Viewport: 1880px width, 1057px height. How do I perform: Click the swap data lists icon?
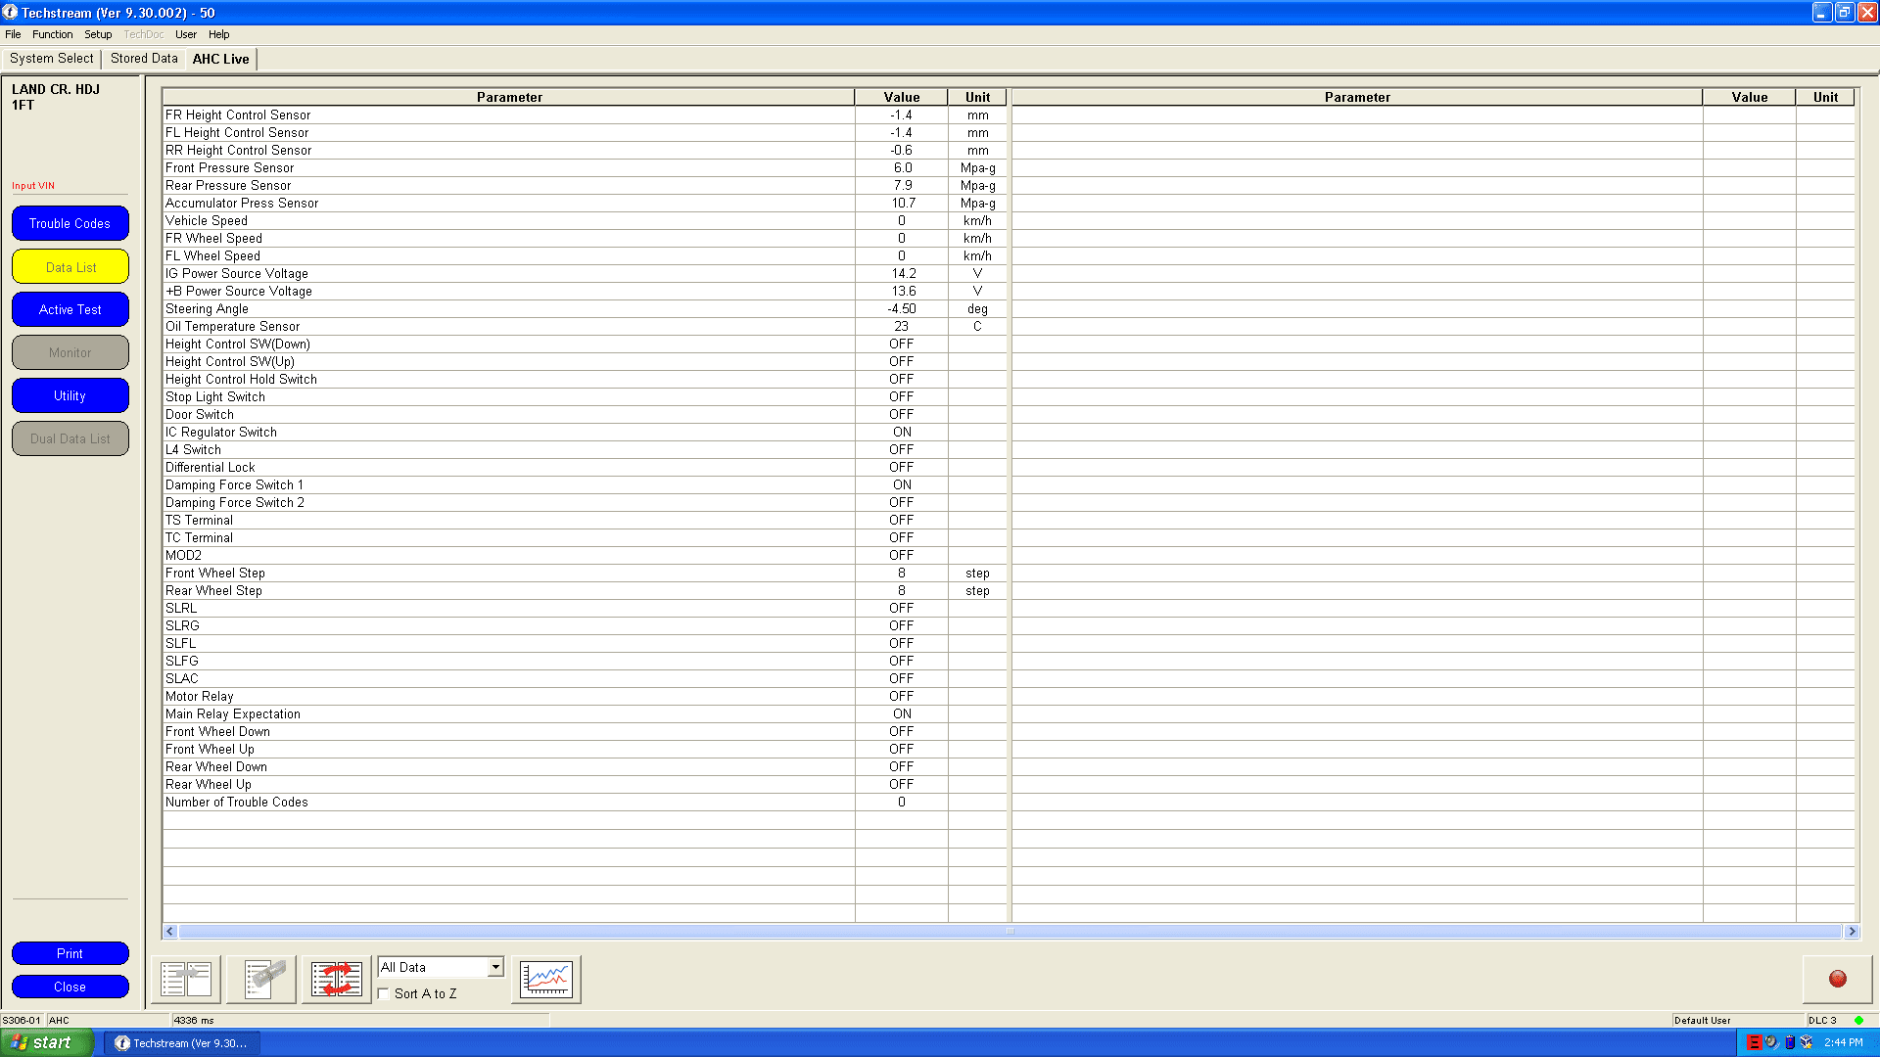[x=337, y=979]
